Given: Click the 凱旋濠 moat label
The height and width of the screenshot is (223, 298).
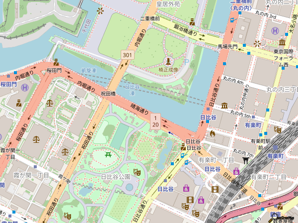Looking at the screenshot, I should pyautogui.click(x=88, y=71).
